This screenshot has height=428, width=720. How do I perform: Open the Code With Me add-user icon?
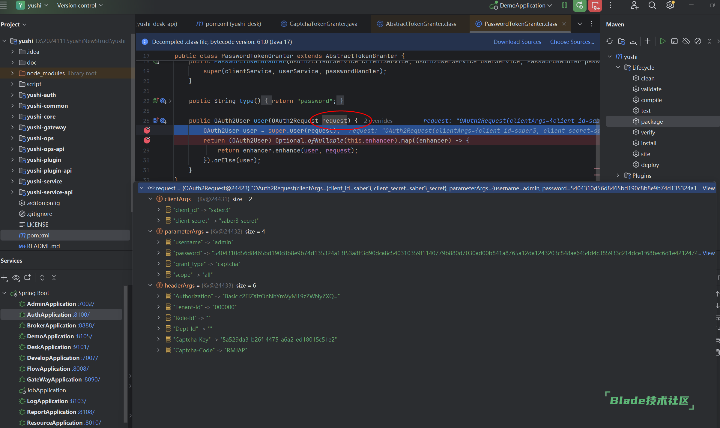[635, 5]
